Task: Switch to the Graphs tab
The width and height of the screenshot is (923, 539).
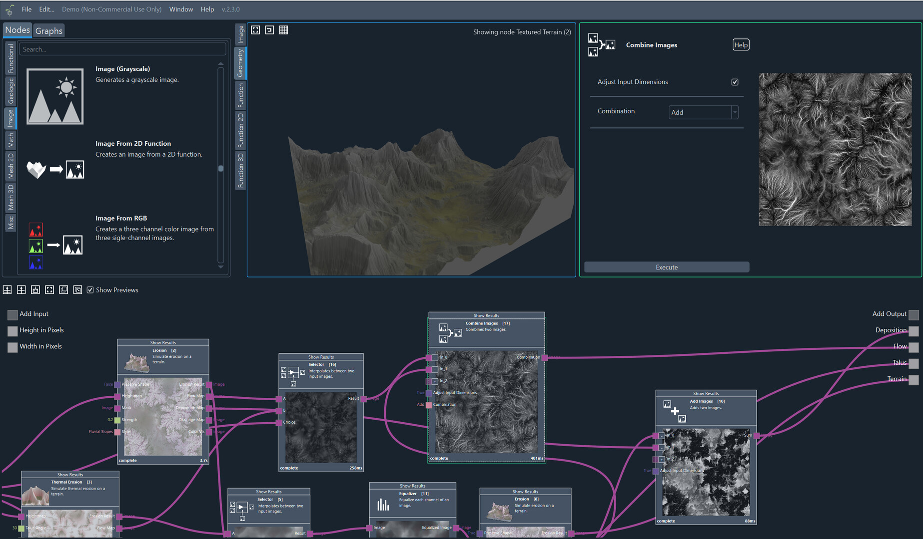Action: [x=49, y=31]
